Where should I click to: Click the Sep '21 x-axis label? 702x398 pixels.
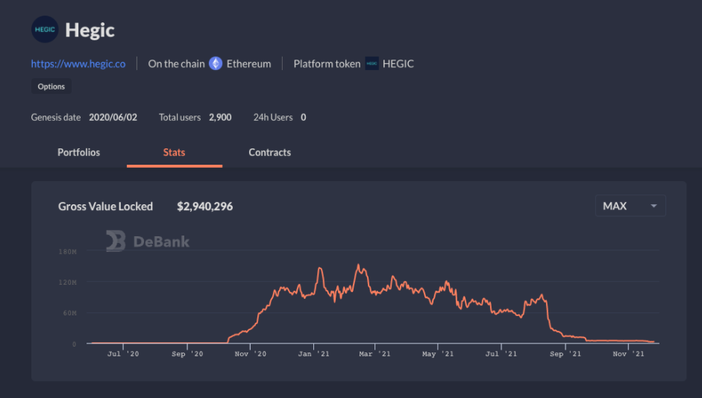coord(565,354)
